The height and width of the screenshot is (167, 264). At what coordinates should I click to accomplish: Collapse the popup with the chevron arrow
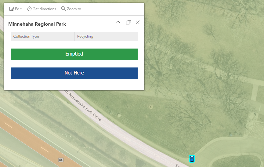coord(118,22)
